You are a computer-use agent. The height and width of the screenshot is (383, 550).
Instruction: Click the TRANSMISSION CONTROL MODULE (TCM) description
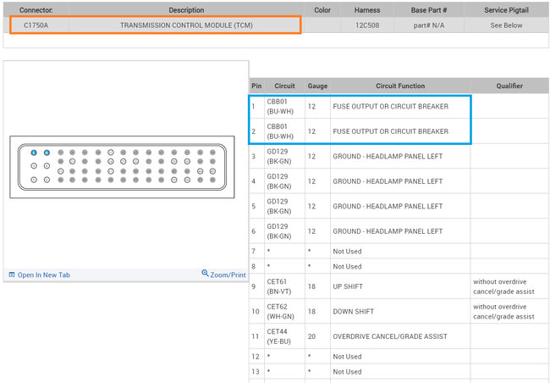186,25
